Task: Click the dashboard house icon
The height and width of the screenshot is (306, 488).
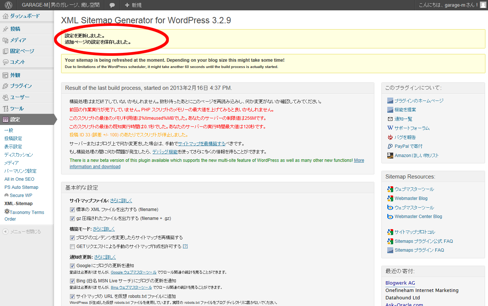Action: click(x=5, y=16)
